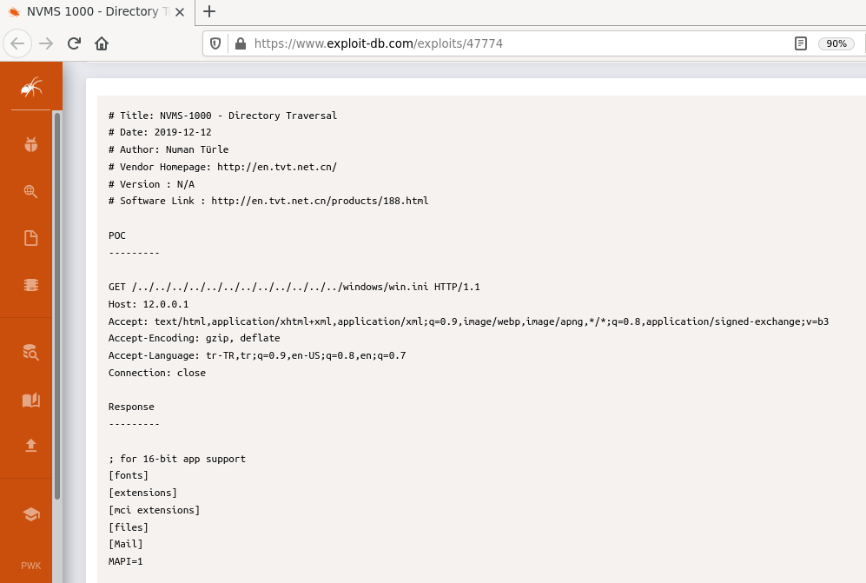Click the Exploit-DB spider logo
Image resolution: width=866 pixels, height=583 pixels.
(31, 87)
